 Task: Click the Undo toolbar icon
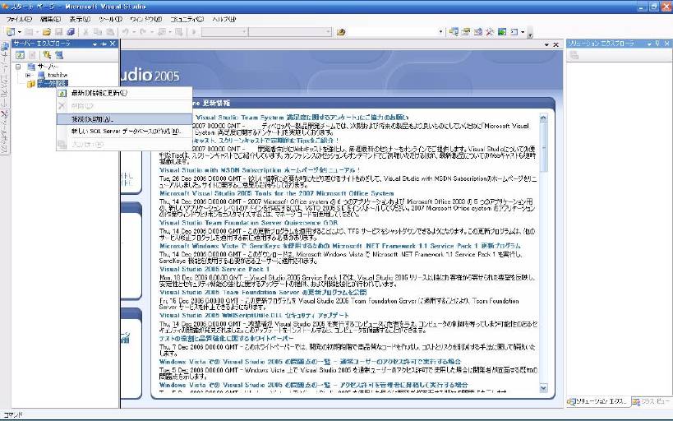coord(126,32)
